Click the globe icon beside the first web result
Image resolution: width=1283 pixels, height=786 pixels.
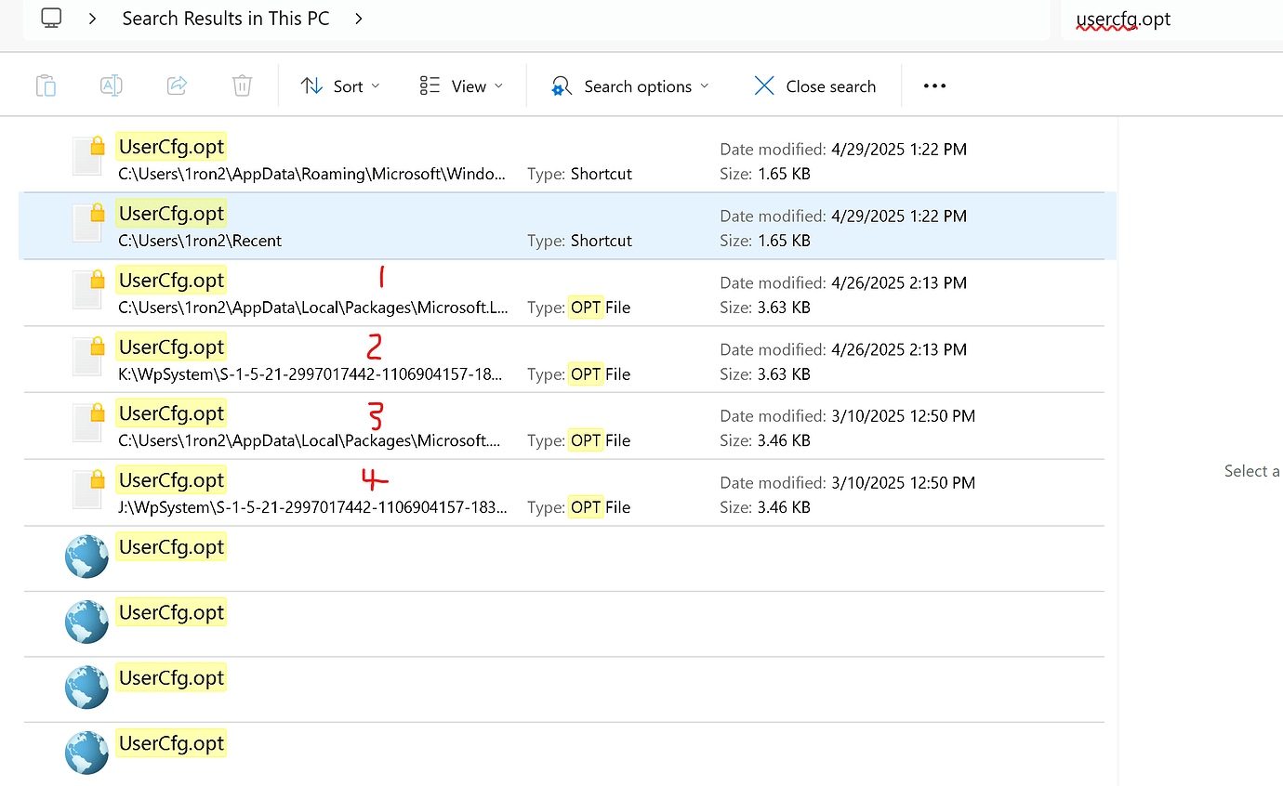(x=86, y=557)
